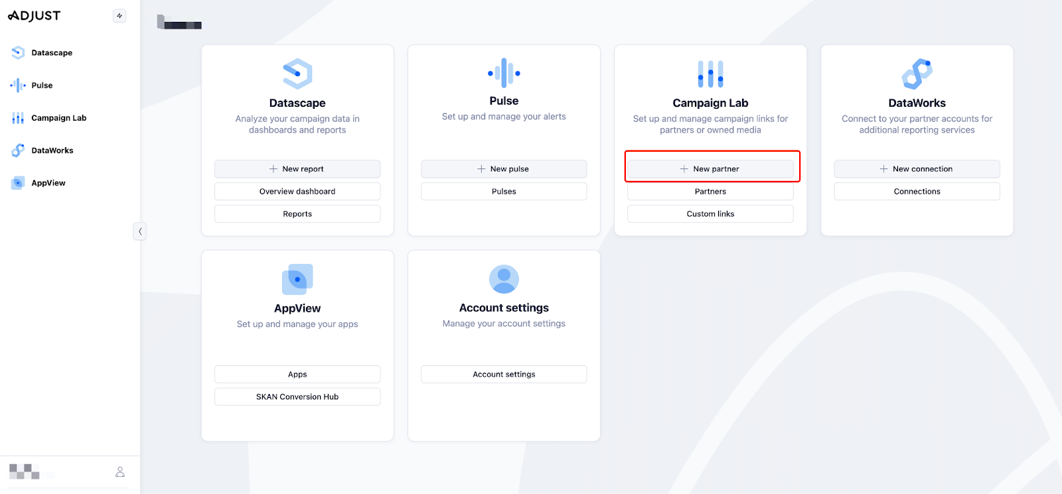Click the Campaign Lab card icon
Viewport: 1062px width, 494px height.
click(710, 74)
